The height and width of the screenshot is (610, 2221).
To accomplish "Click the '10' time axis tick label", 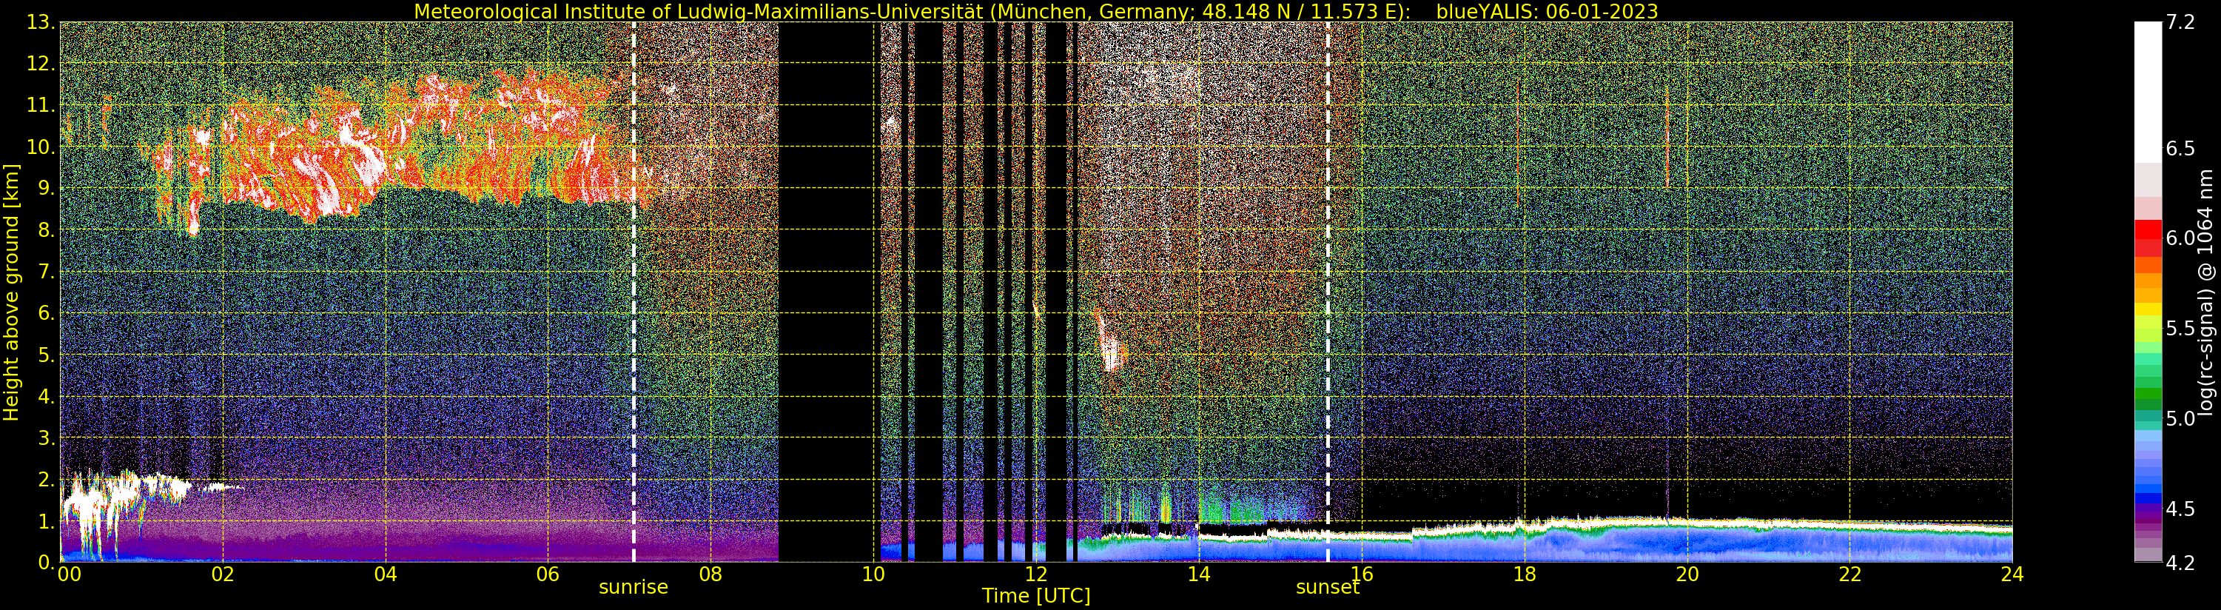I will [x=873, y=574].
